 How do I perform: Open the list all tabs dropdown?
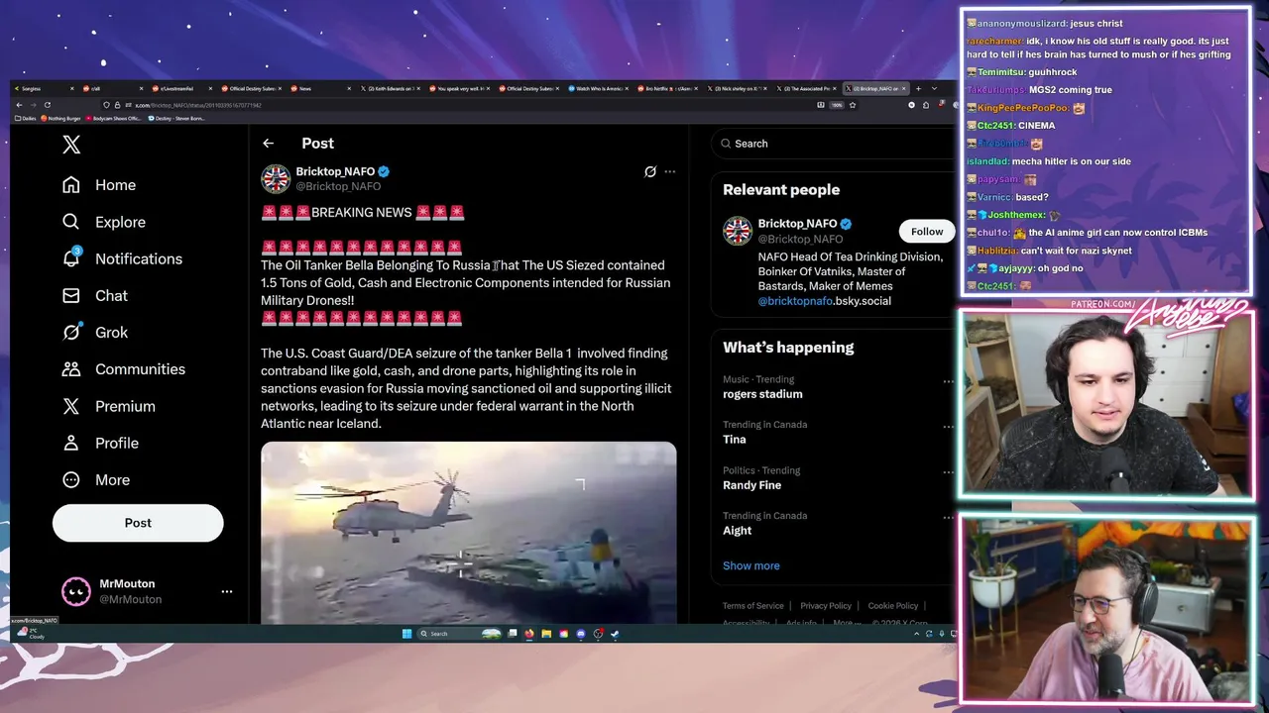click(934, 89)
